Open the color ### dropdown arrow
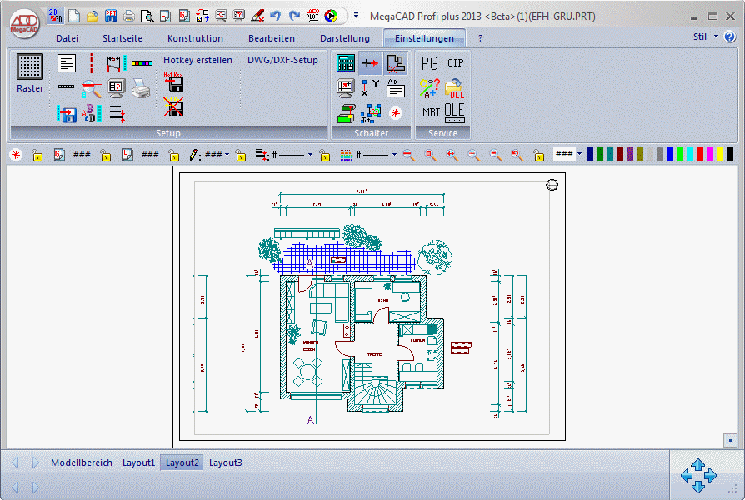The height and width of the screenshot is (500, 745). point(579,154)
